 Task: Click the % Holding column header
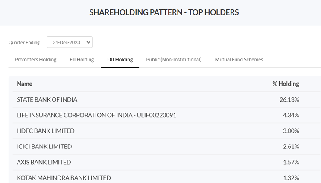[x=286, y=84]
